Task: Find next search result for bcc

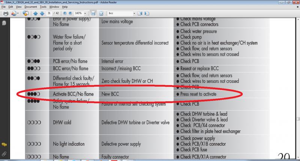Action: [x=147, y=13]
